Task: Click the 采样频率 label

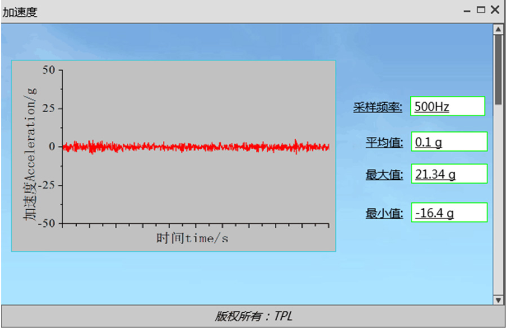Action: pyautogui.click(x=378, y=107)
